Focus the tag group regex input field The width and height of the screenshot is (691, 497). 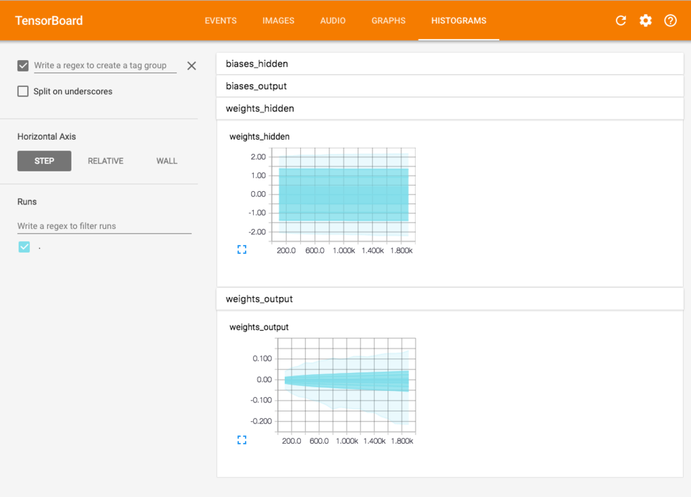[105, 66]
